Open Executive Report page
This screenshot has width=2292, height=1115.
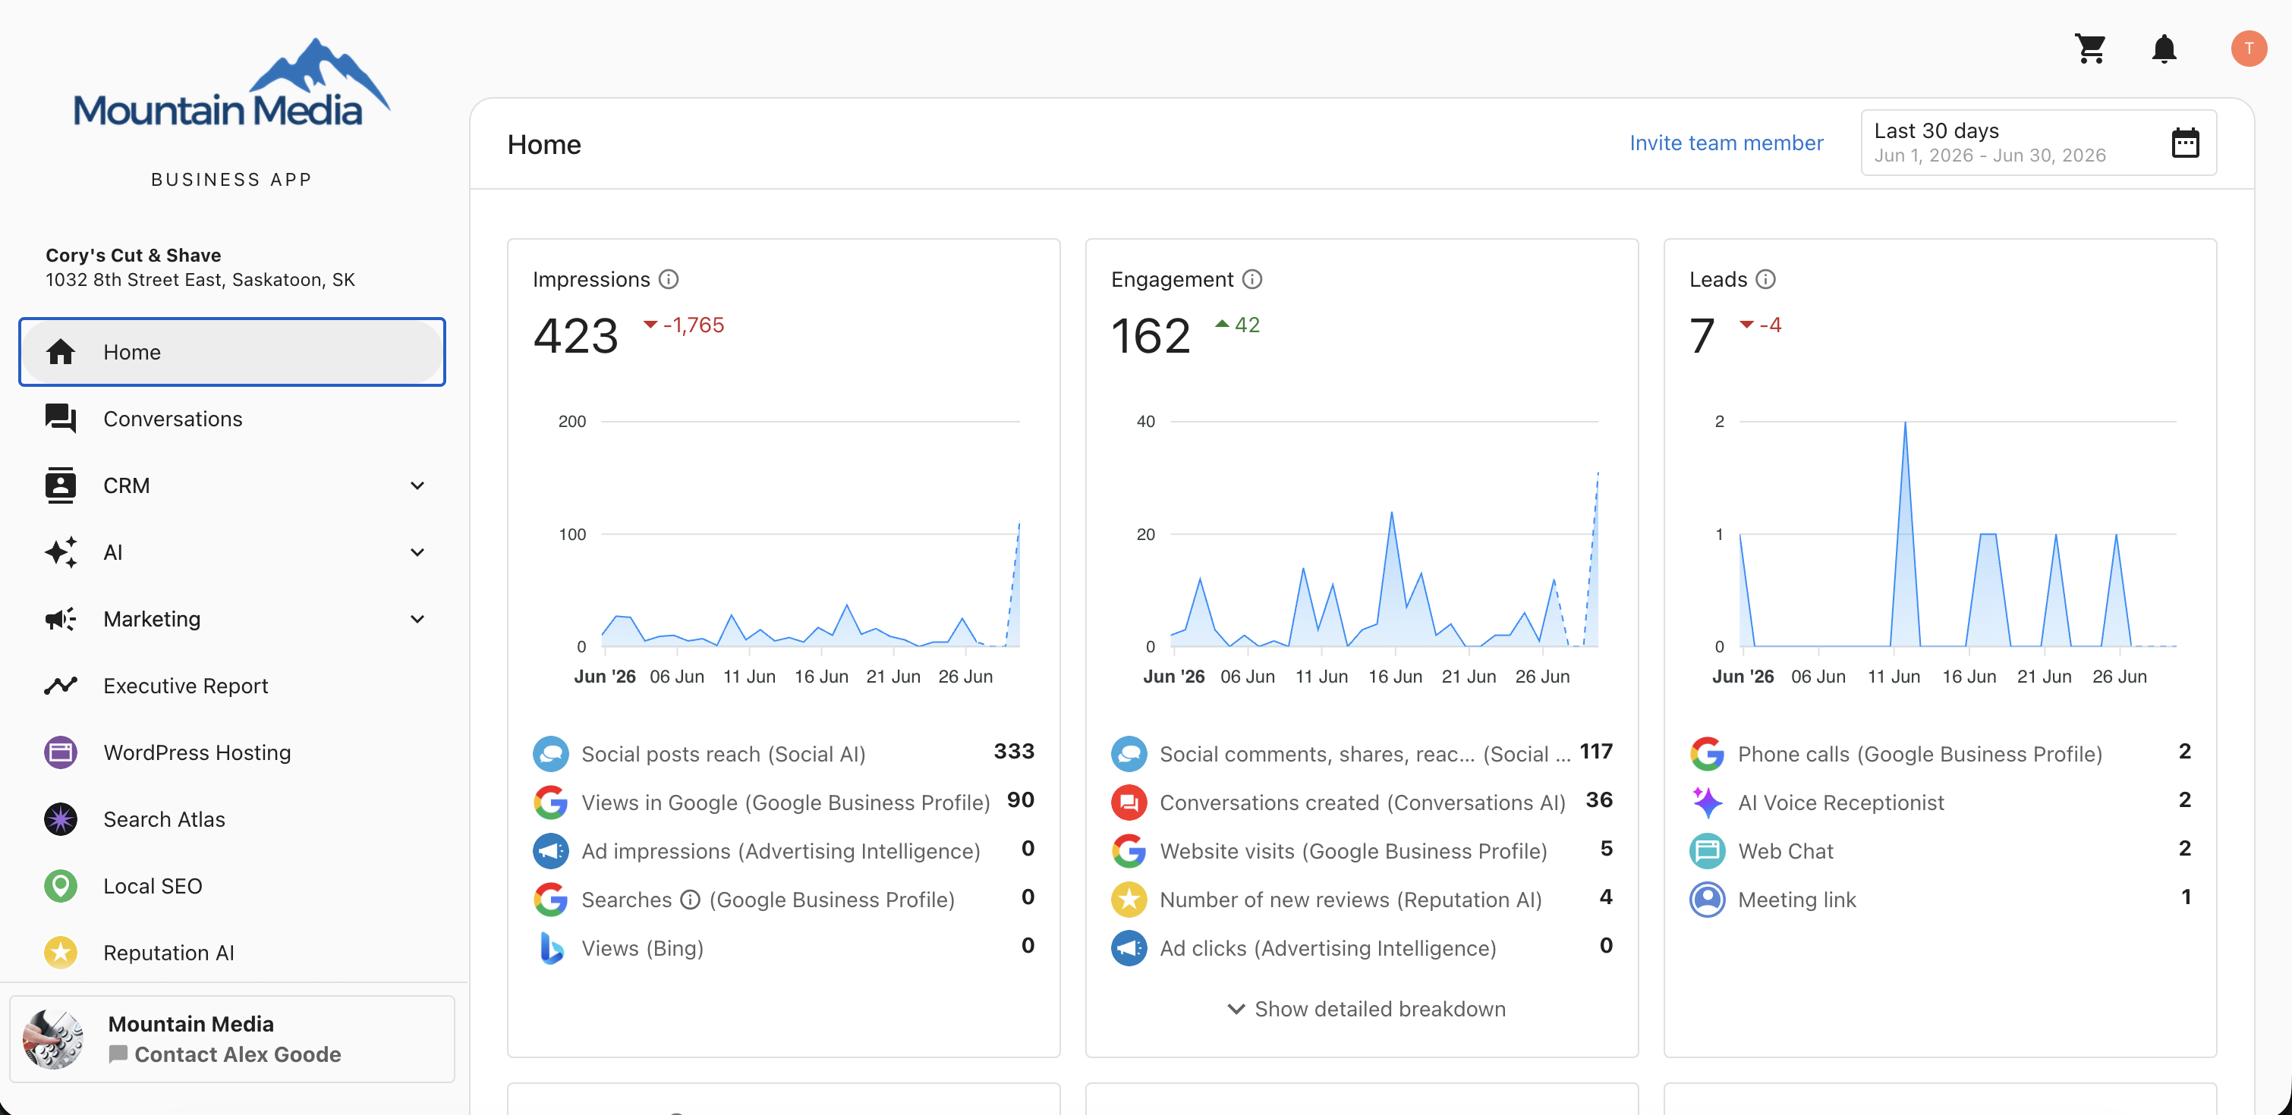point(232,686)
